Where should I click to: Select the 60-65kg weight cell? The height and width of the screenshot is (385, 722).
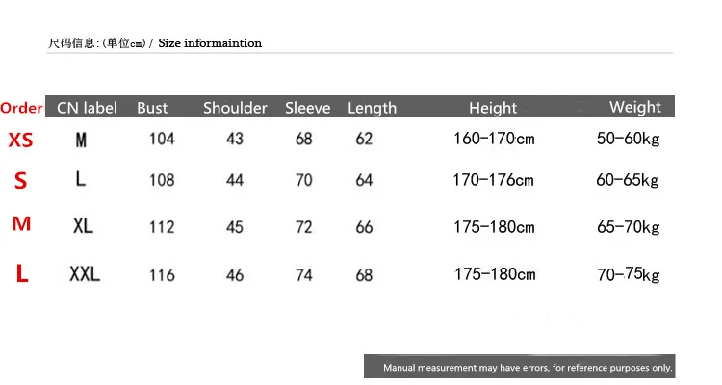tap(628, 180)
